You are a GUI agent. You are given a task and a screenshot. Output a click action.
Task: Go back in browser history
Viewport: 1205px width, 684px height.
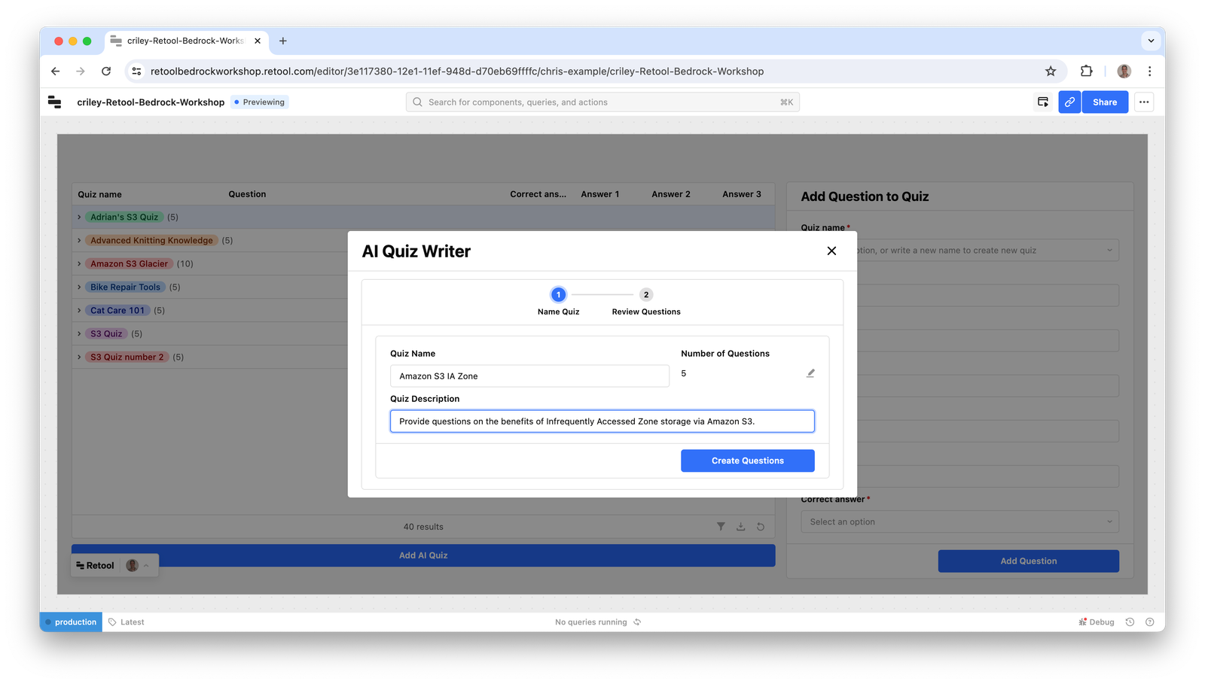55,71
